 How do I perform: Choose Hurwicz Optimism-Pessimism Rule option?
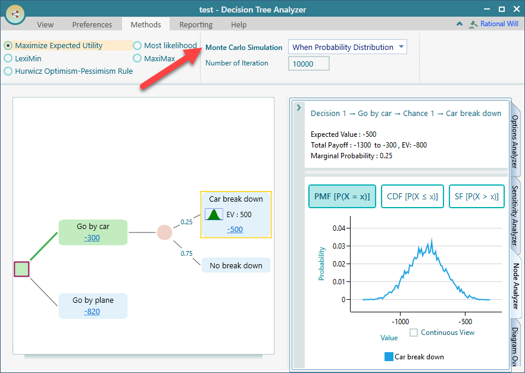(8, 71)
